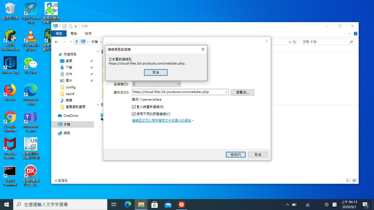Click the 瀏覽(B)... button
Viewport: 374px width, 210px height.
tap(242, 92)
